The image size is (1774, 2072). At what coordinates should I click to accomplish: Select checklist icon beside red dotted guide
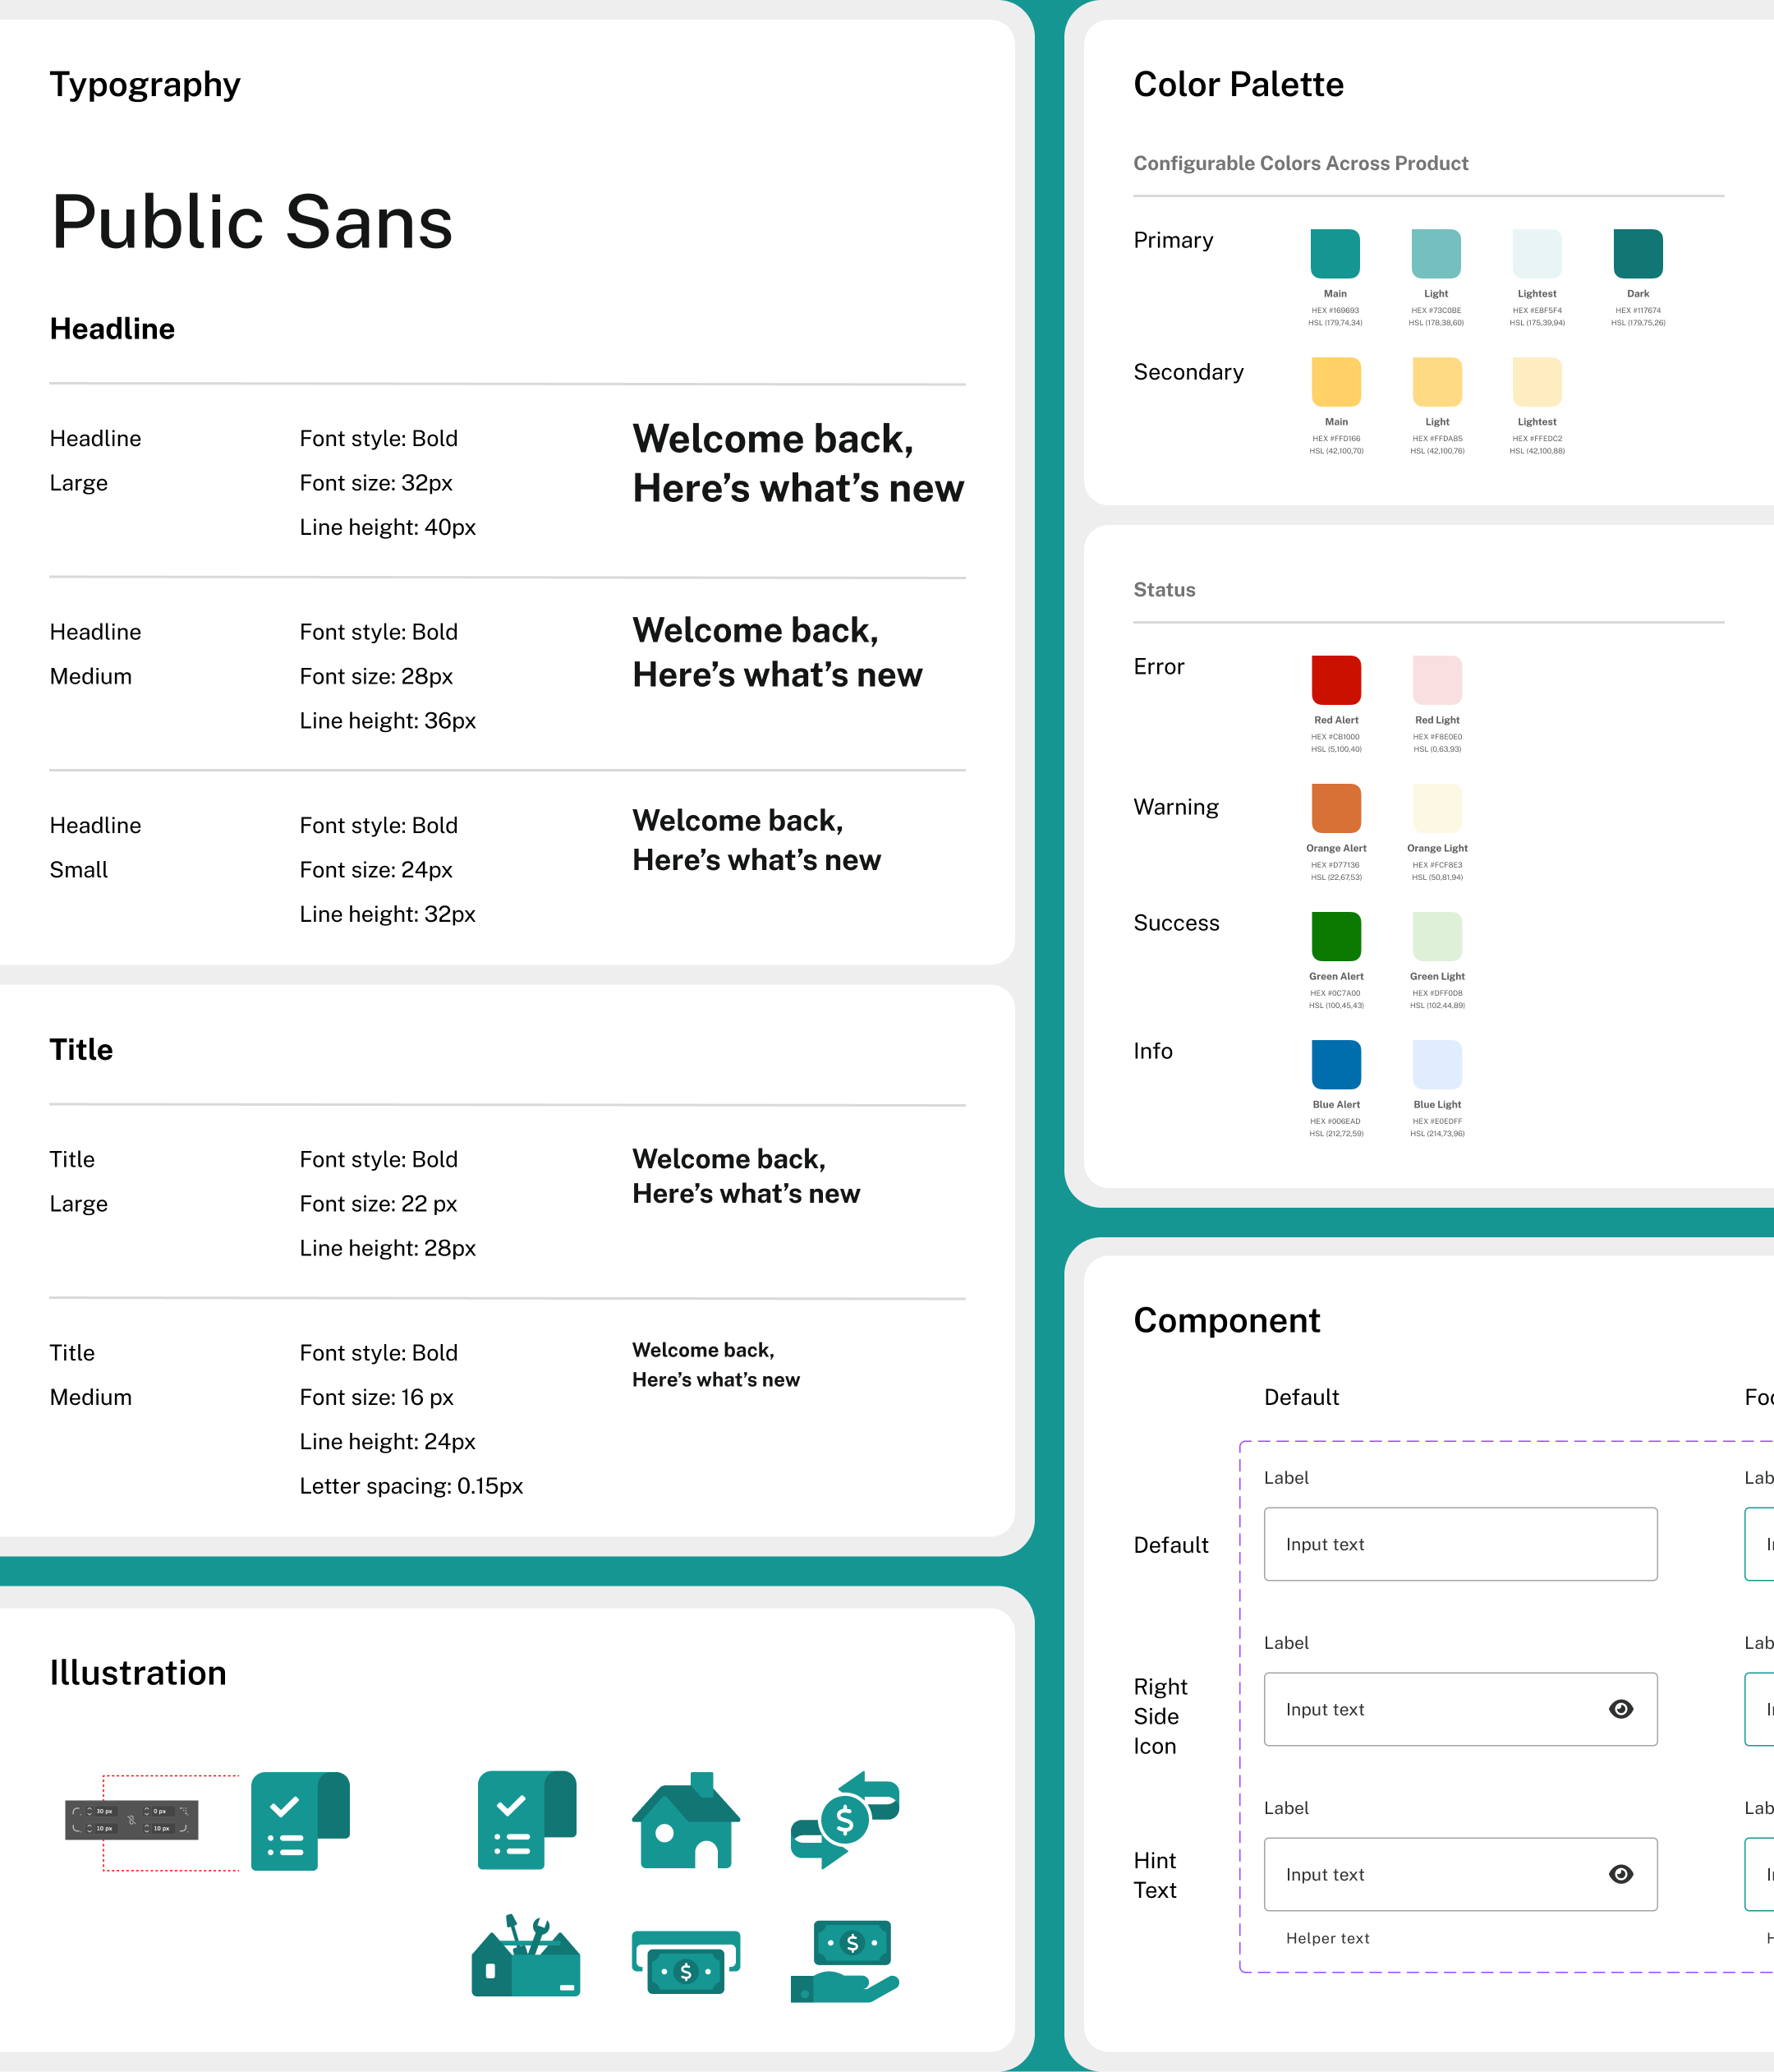point(299,1821)
